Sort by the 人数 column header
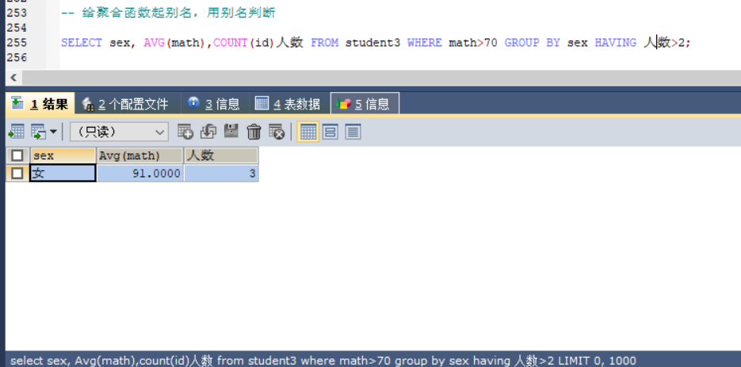The image size is (741, 367). click(x=221, y=155)
